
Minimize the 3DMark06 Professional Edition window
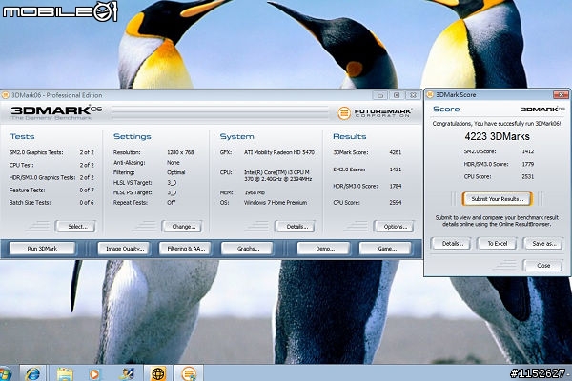tap(380, 95)
